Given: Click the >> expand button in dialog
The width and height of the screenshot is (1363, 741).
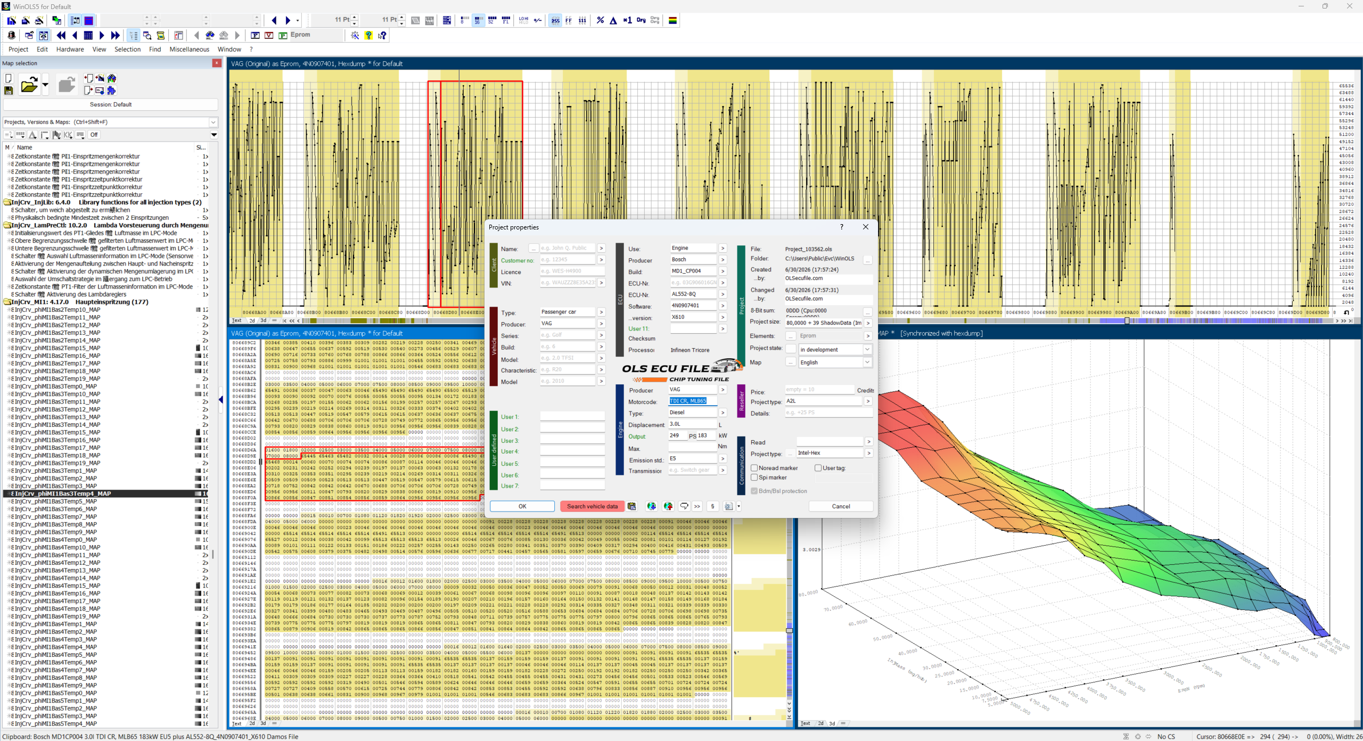Looking at the screenshot, I should pos(697,506).
